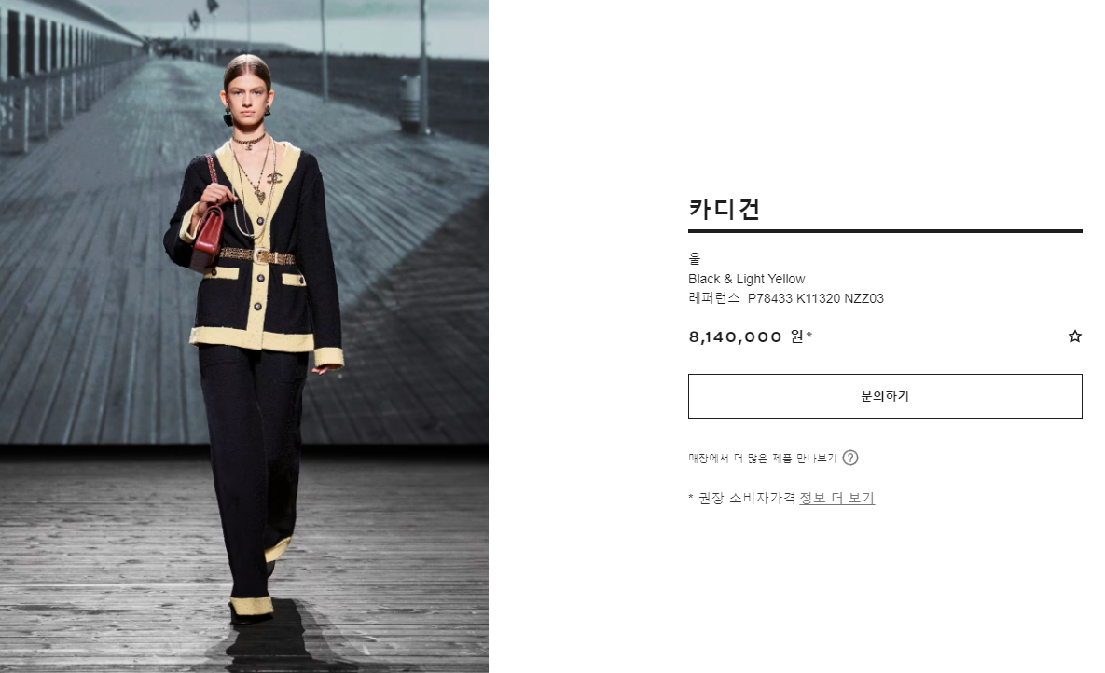Click the CC brooch on the cardigan
The image size is (1105, 673).
click(274, 178)
